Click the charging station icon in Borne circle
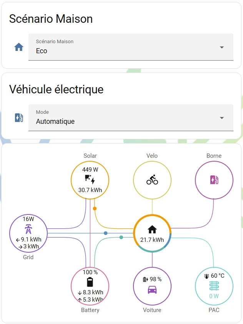The width and height of the screenshot is (243, 324). click(x=214, y=180)
